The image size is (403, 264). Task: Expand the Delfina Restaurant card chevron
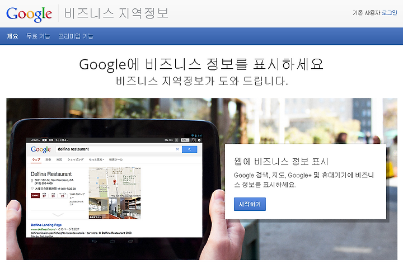(x=58, y=215)
